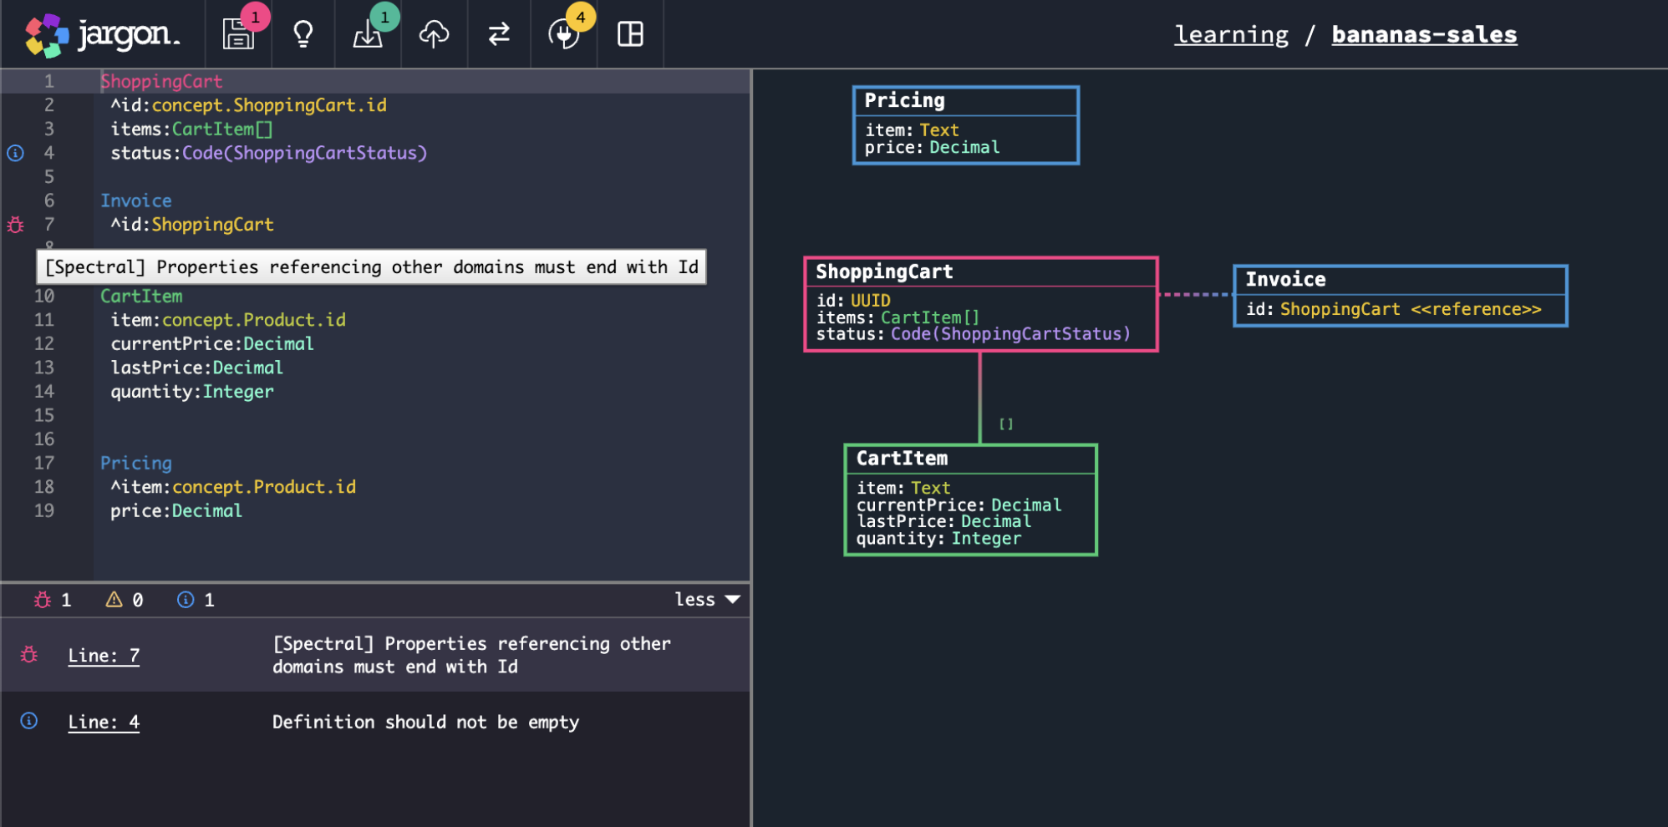1668x827 pixels.
Task: Click the cloud upload icon
Action: pyautogui.click(x=434, y=34)
